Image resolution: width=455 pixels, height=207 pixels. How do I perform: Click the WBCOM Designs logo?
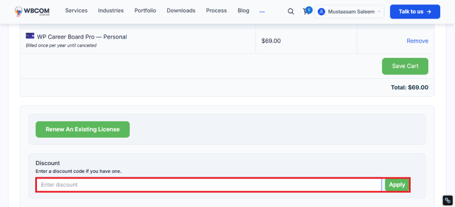(32, 11)
